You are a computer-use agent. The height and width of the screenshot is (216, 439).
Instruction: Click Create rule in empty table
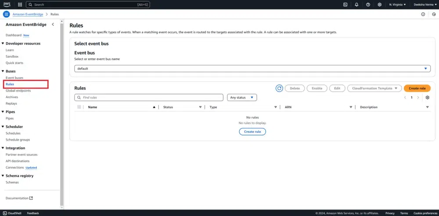[x=252, y=131]
